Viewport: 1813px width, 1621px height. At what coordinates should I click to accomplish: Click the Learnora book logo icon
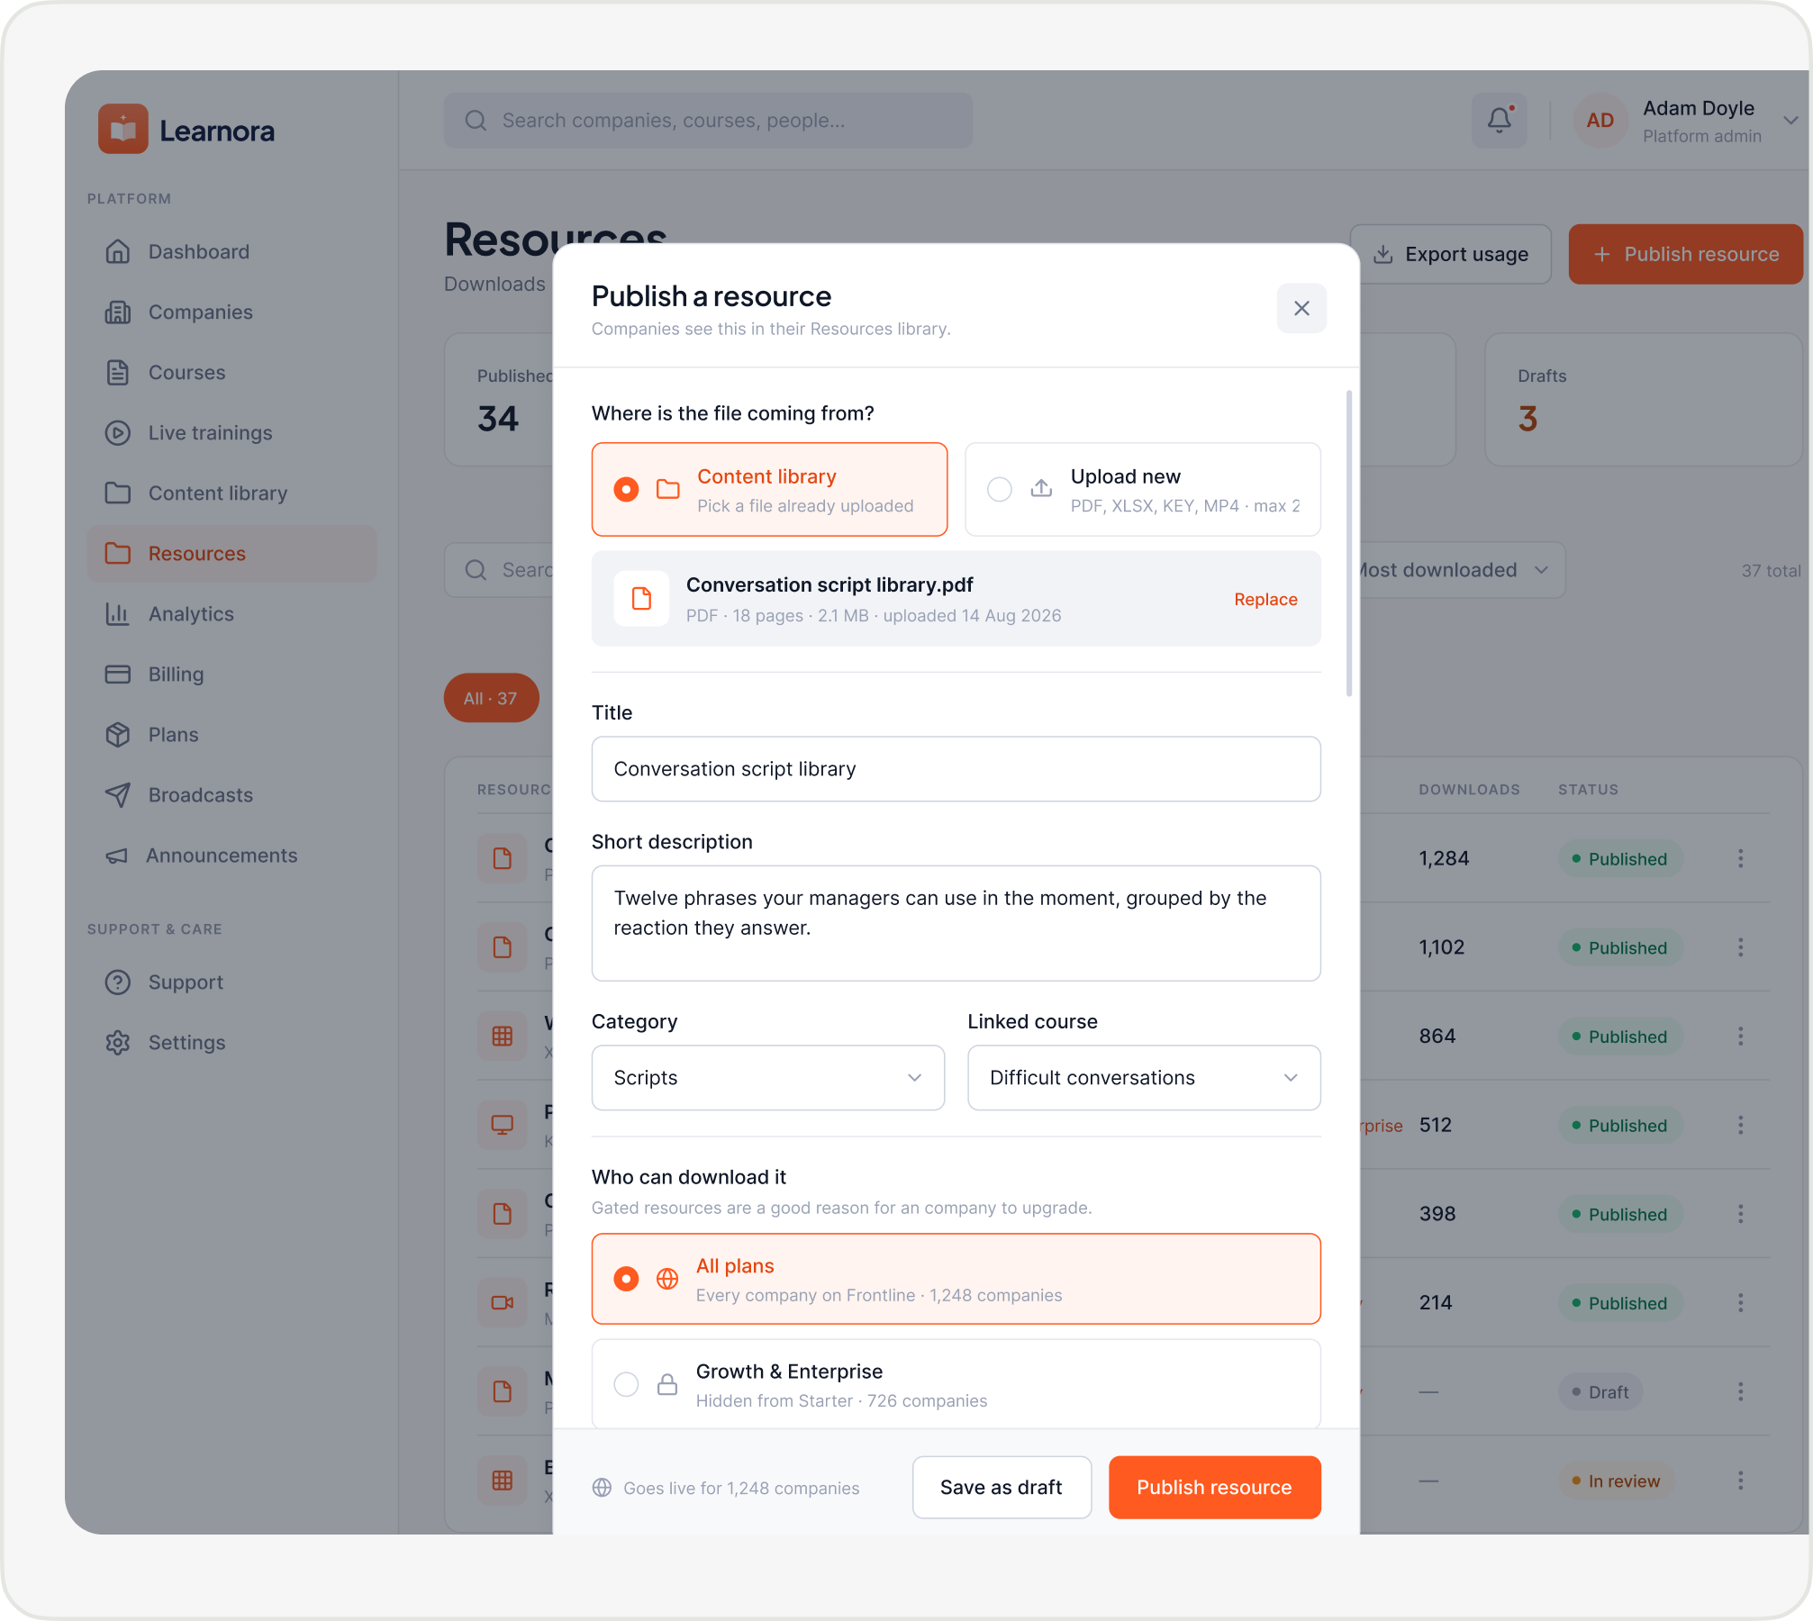123,130
